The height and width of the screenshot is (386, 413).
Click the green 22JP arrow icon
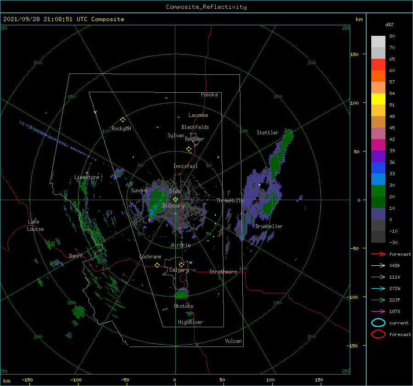coord(378,300)
